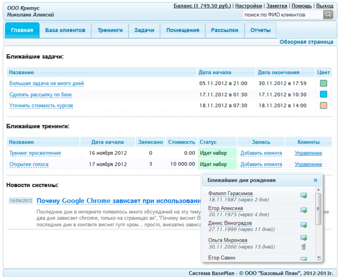Switch to База клиентов tab

[x=65, y=30]
